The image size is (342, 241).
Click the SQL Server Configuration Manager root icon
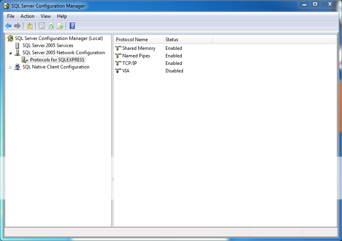[10, 38]
